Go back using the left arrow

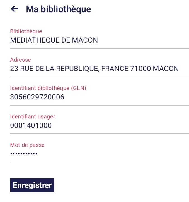pos(14,9)
